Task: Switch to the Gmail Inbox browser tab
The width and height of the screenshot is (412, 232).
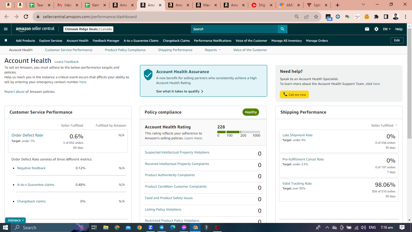Action: click(x=68, y=5)
